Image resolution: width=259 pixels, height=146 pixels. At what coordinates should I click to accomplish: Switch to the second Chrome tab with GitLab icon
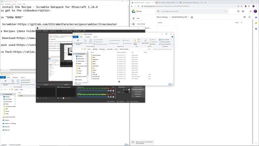tap(166, 2)
